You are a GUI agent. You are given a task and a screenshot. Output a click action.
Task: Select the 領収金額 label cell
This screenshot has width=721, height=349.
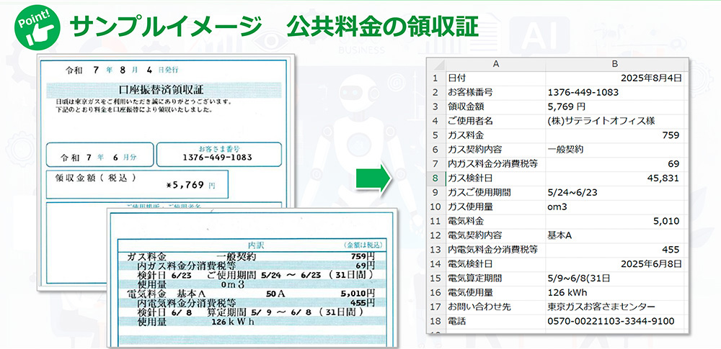pyautogui.click(x=495, y=106)
